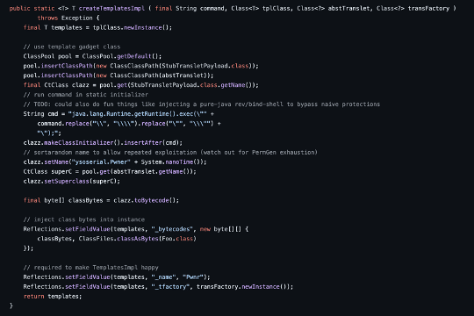Image resolution: width=474 pixels, height=316 pixels.
Task: Click 'tplClass.newInstance()' in the templates declaration
Action: click(x=131, y=28)
